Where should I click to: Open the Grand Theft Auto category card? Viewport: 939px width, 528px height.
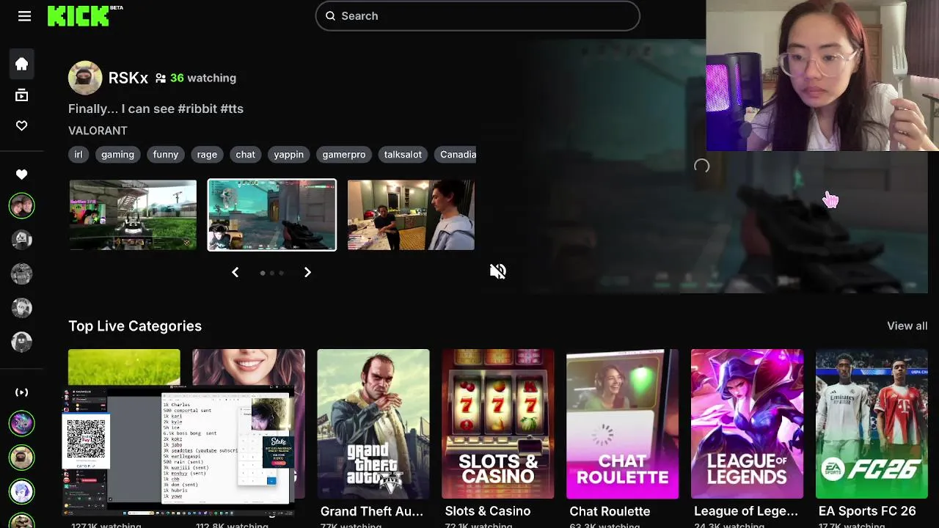click(373, 424)
